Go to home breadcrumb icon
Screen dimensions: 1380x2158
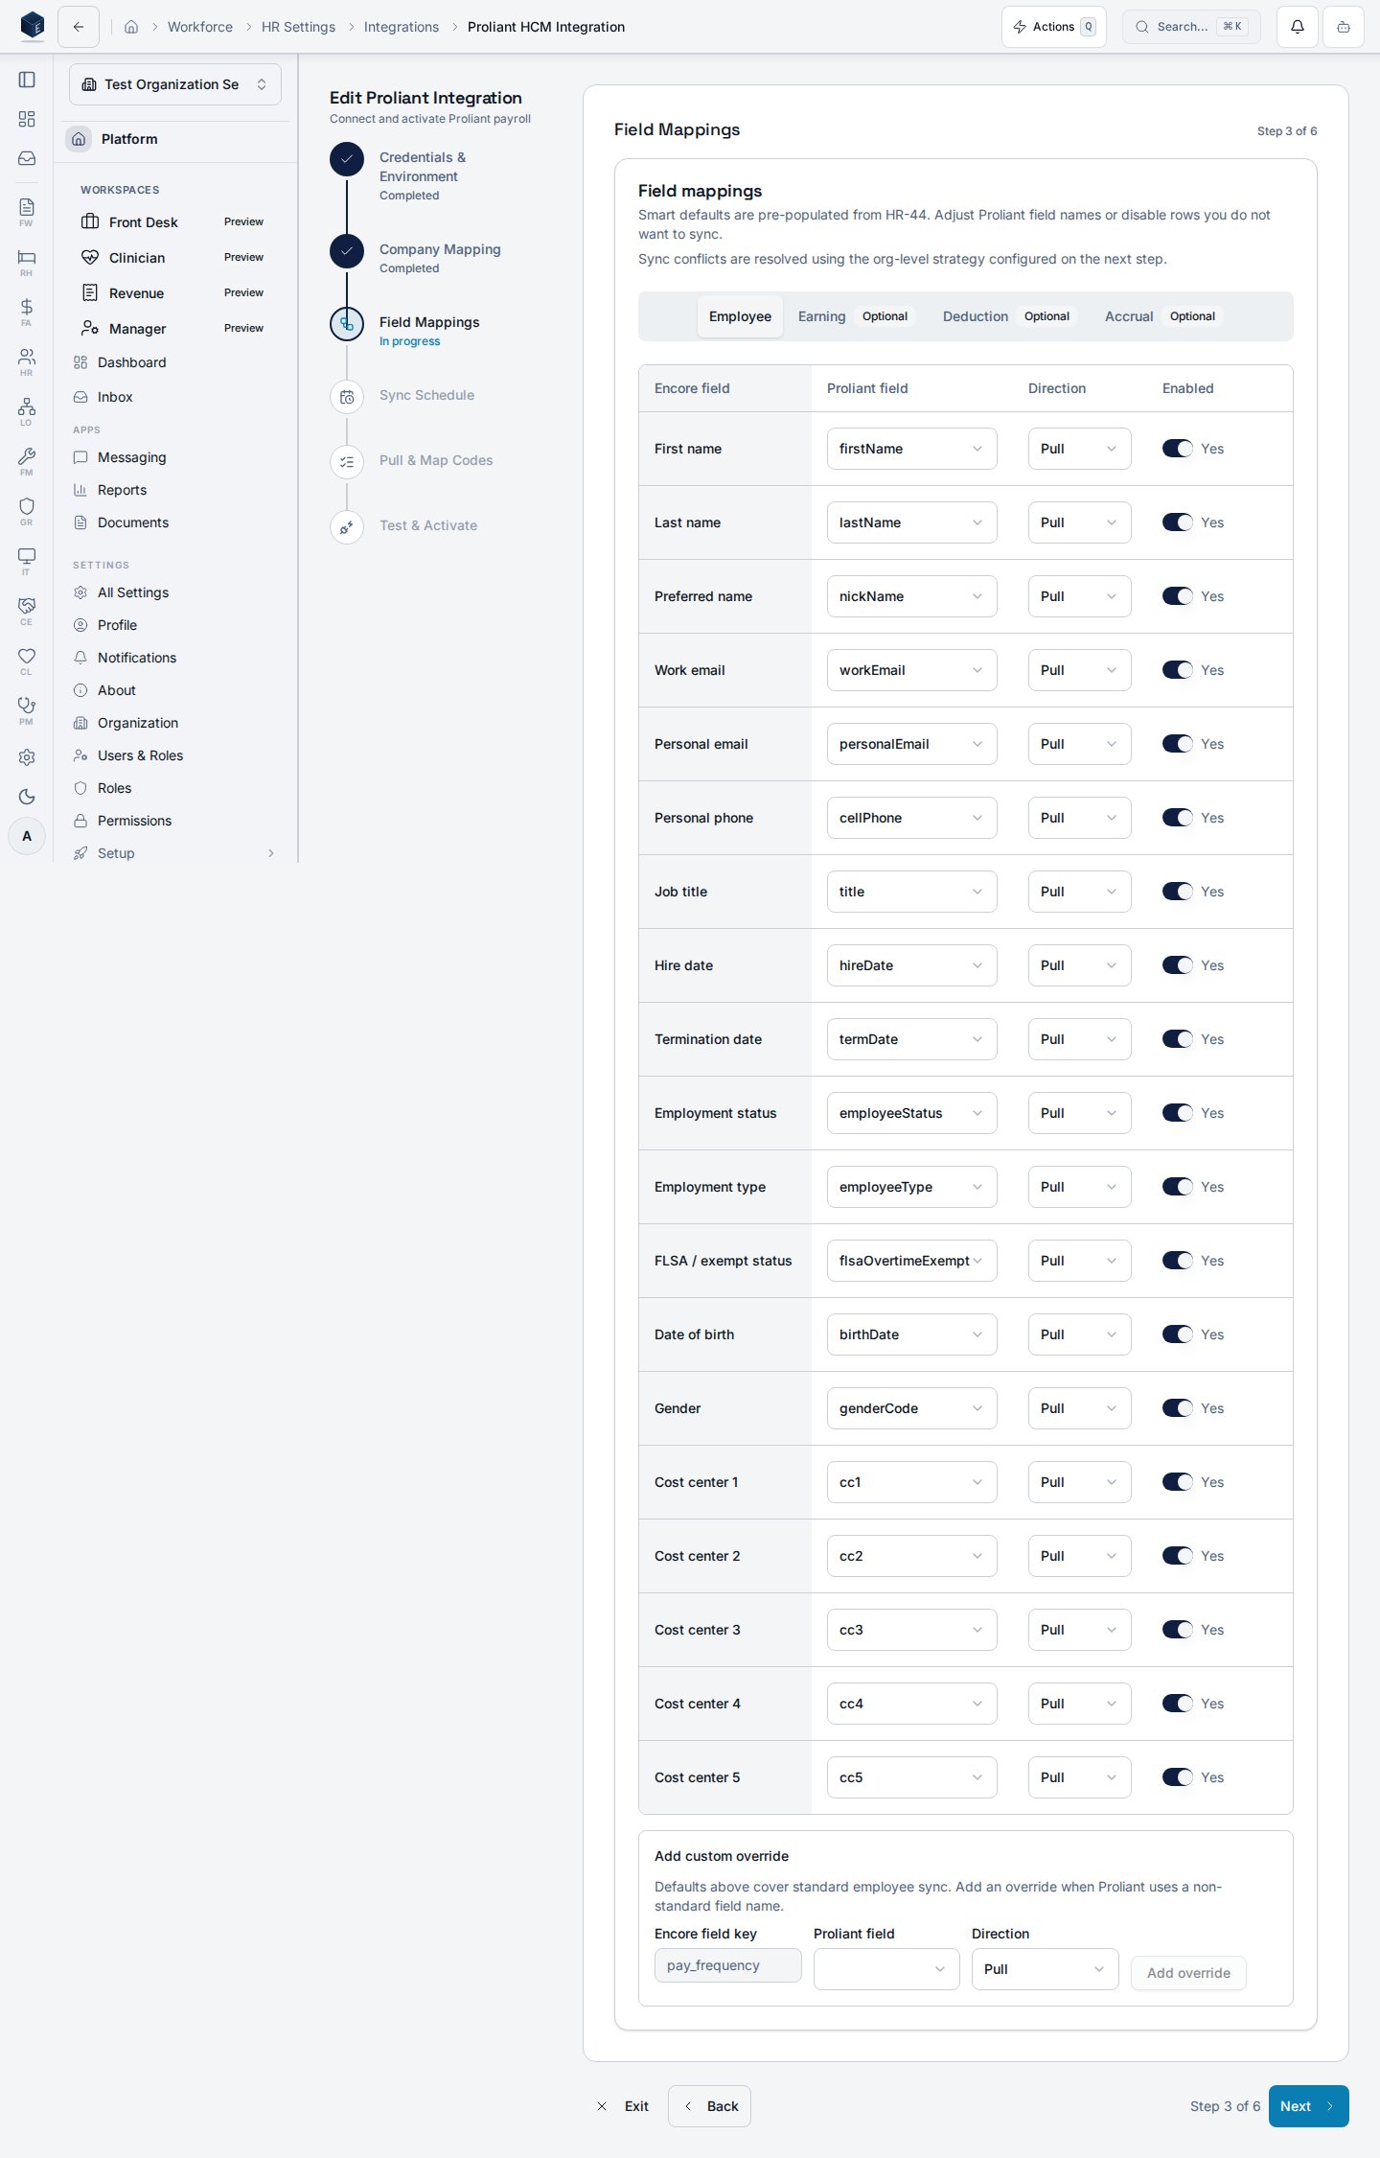131,27
